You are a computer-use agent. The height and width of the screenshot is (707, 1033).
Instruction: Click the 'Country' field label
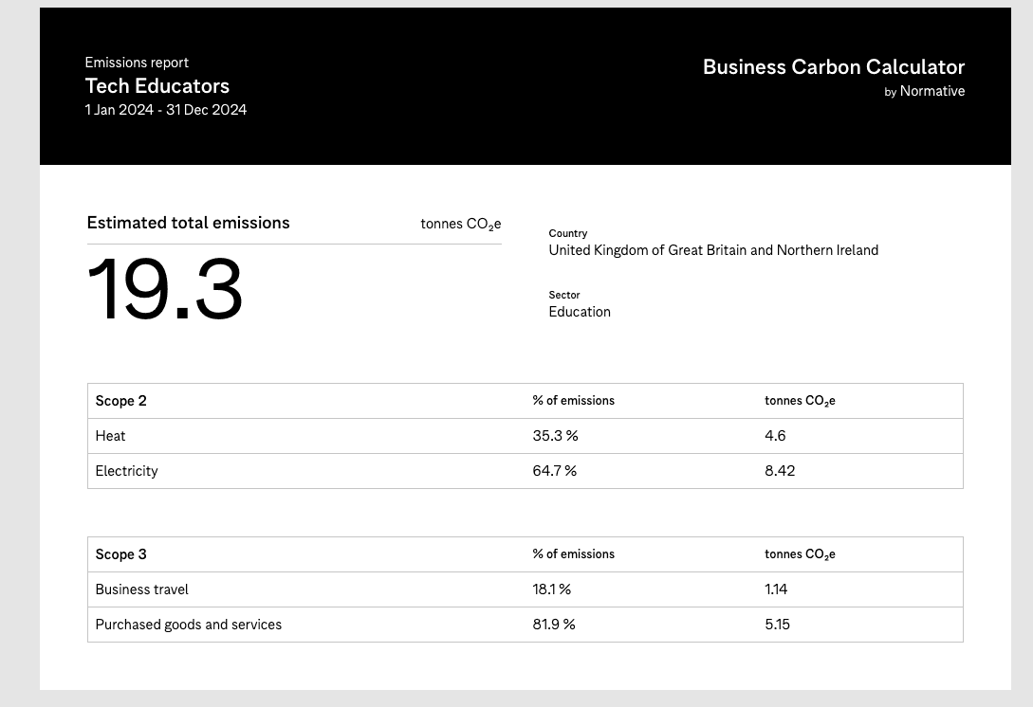(x=568, y=233)
